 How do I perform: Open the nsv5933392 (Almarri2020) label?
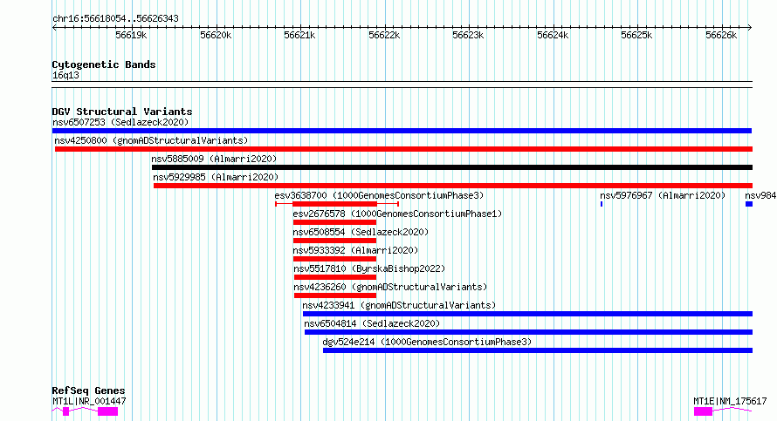pos(355,250)
